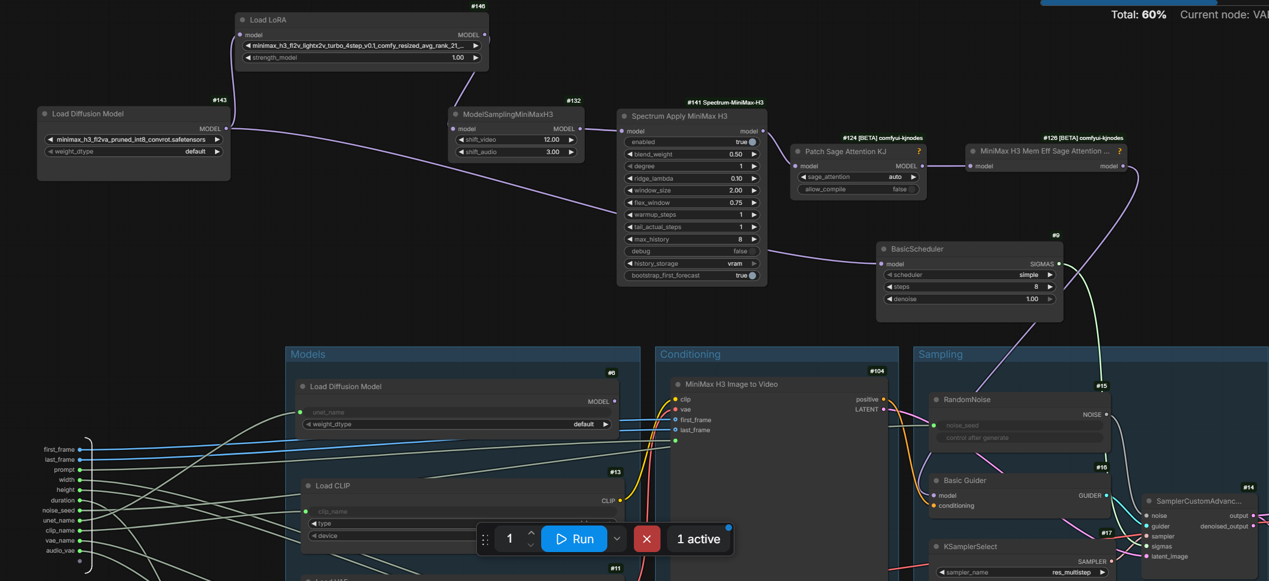The image size is (1269, 581).
Task: Open sampler_name res_multistep selector
Action: coord(1023,573)
